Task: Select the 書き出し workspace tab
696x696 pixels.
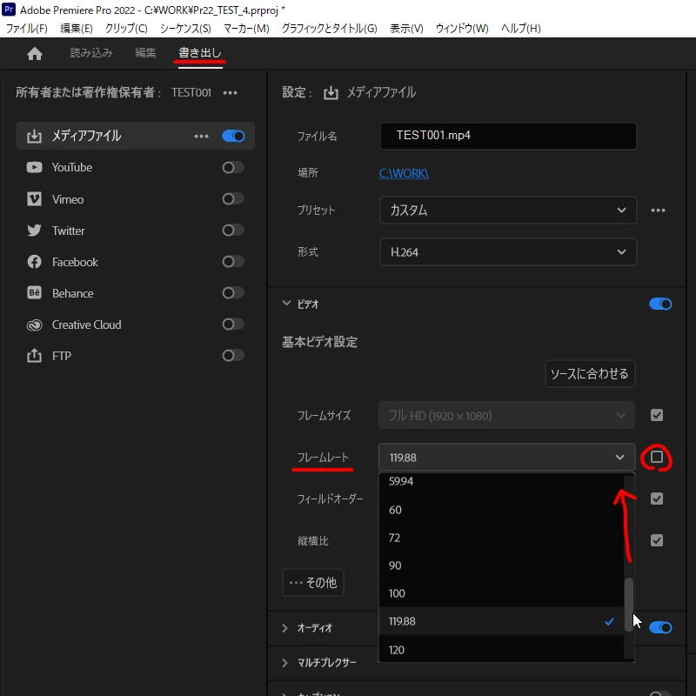Action: tap(200, 53)
